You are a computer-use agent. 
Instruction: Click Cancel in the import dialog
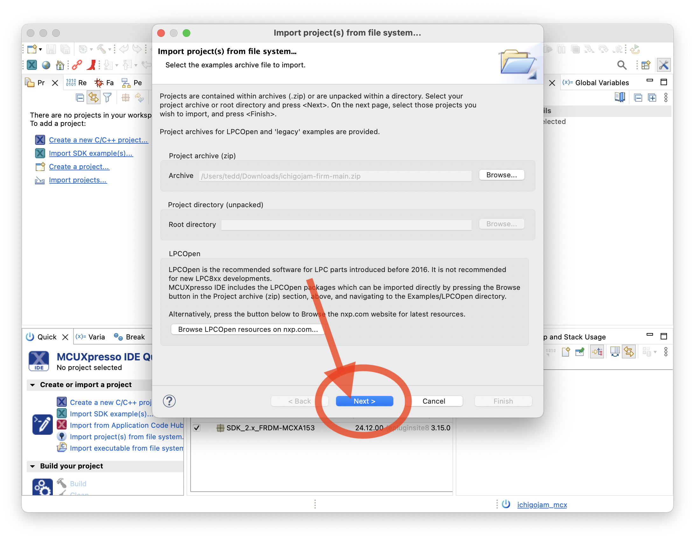coord(434,401)
